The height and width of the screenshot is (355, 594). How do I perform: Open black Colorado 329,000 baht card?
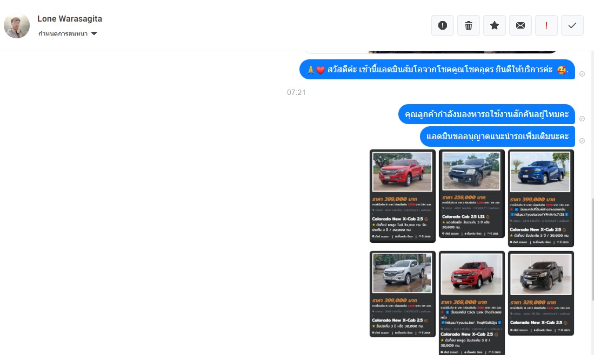(x=540, y=293)
